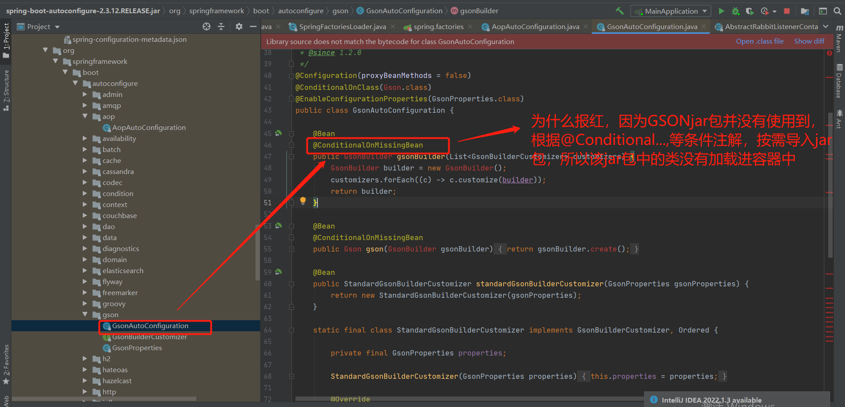Run MainApplication with green play icon

click(721, 11)
